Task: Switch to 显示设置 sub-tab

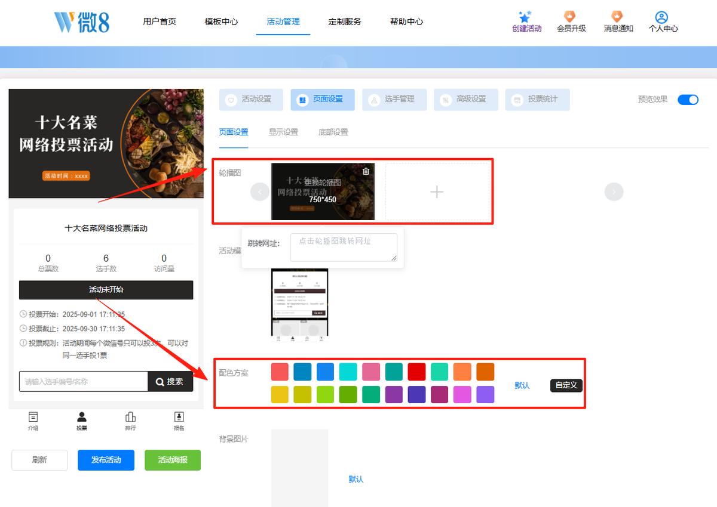Action: 283,132
